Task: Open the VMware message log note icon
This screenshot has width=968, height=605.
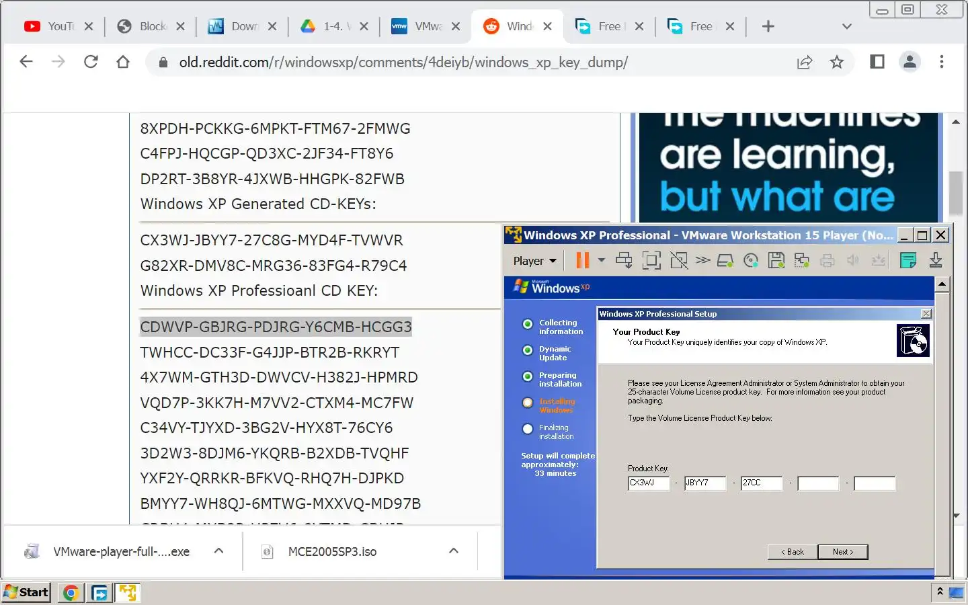Action: pos(908,260)
